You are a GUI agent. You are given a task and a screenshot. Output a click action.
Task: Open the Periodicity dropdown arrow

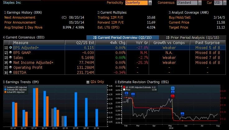pyautogui.click(x=150, y=3)
